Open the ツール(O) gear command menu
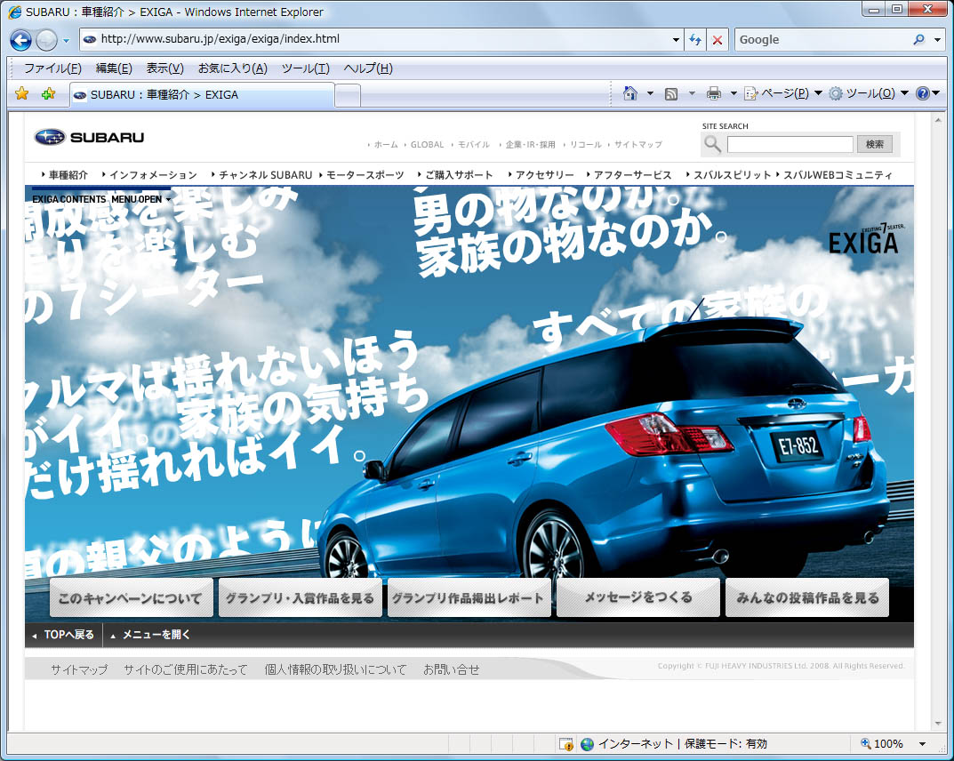This screenshot has height=761, width=954. click(869, 93)
